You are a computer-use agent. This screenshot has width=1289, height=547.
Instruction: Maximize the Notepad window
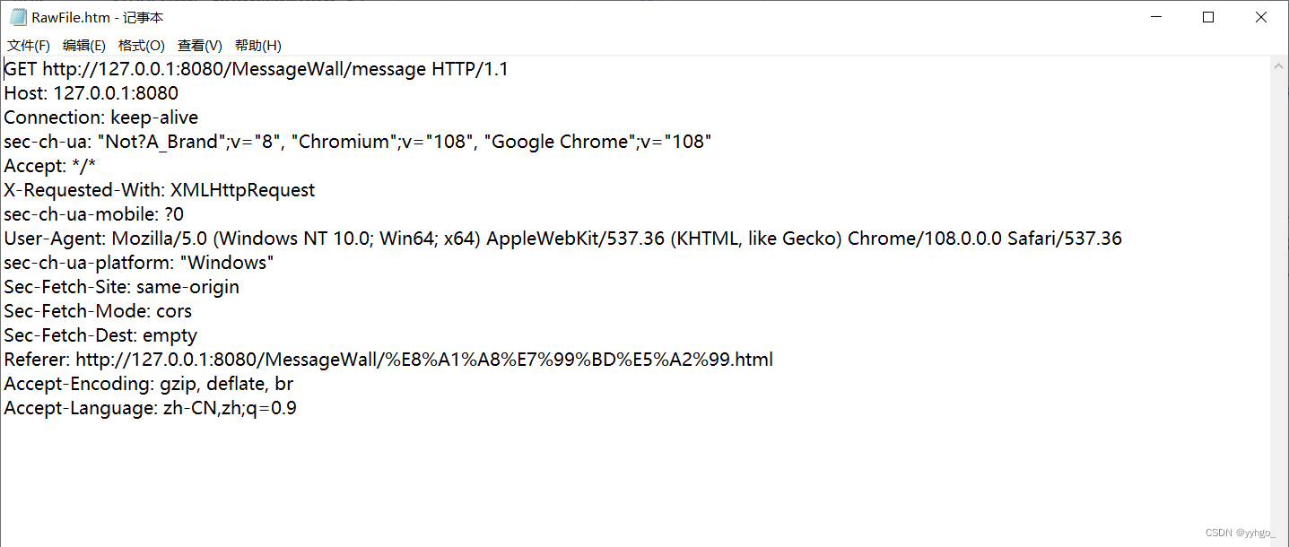1208,17
